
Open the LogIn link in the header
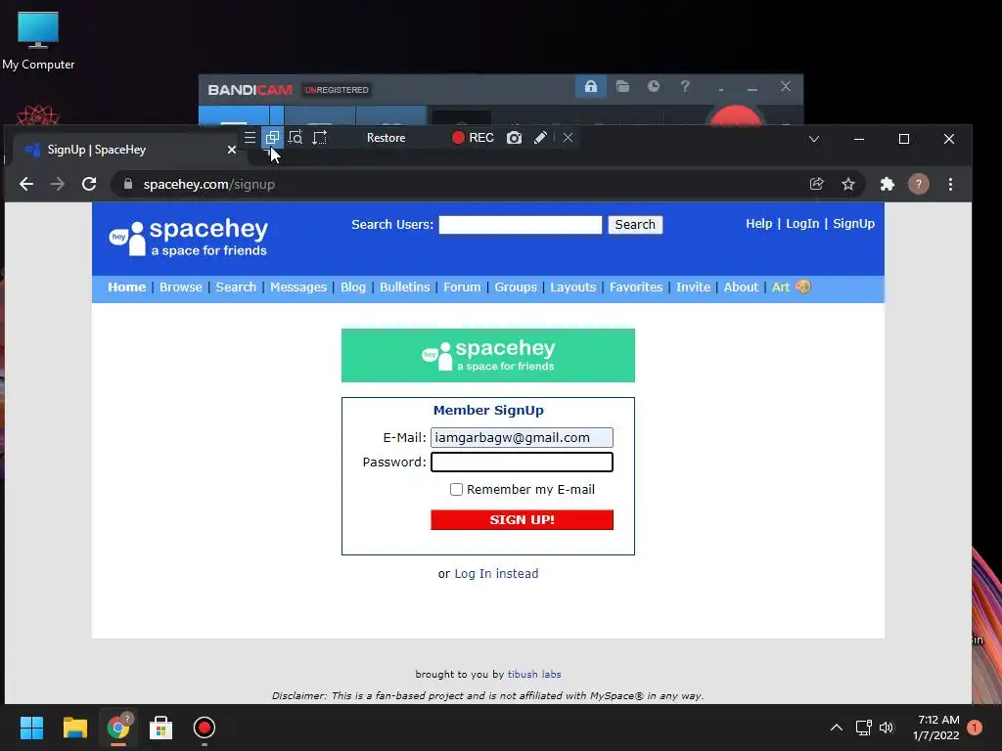[802, 224]
